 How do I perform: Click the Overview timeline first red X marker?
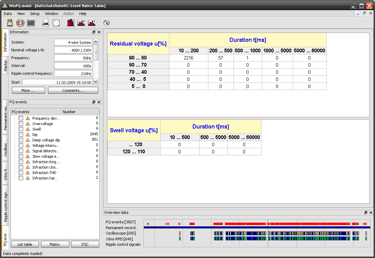148,224
